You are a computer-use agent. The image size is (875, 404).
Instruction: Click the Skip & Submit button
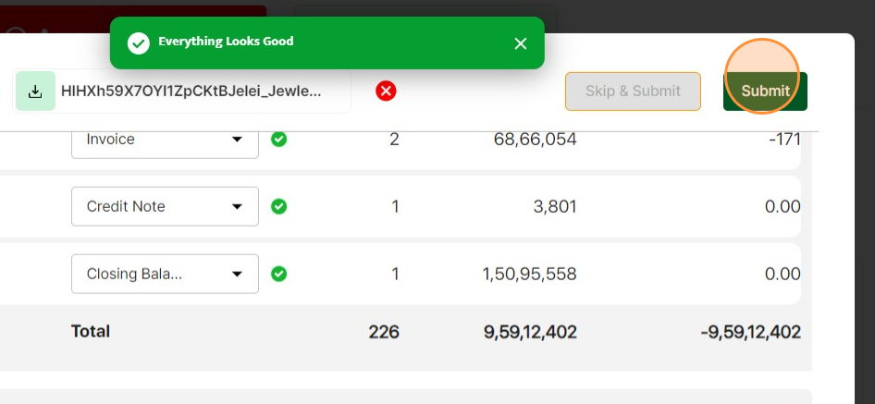[x=633, y=92]
